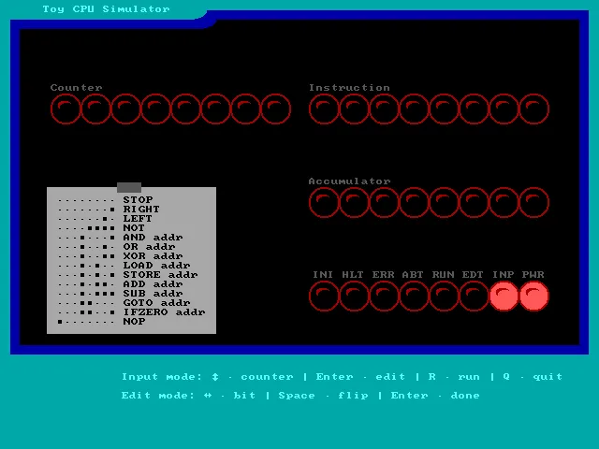Click the INI status lamp

(324, 297)
